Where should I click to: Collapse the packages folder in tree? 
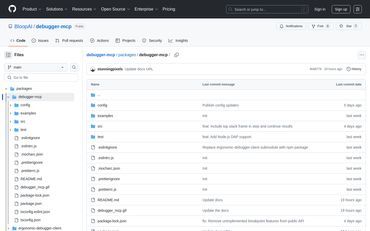pyautogui.click(x=6, y=89)
